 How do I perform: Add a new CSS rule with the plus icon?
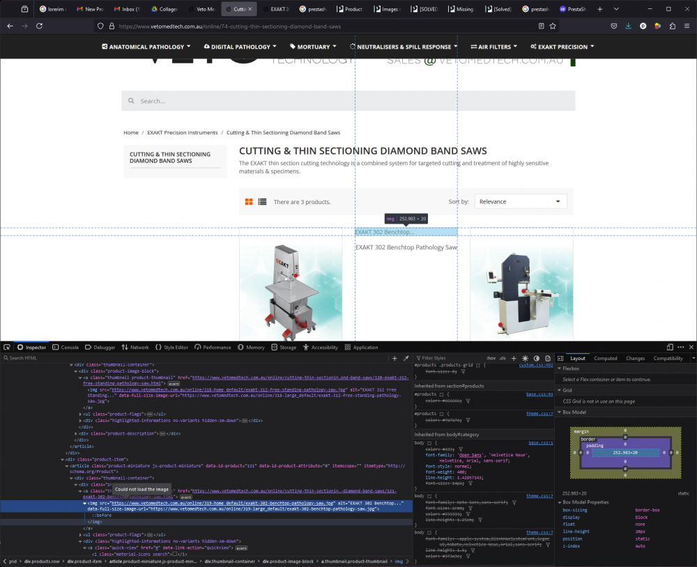pos(514,358)
